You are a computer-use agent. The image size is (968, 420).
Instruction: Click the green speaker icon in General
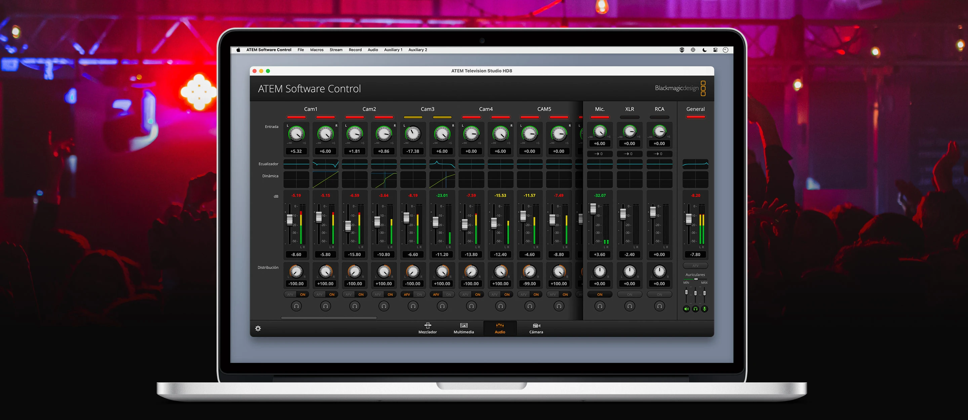pyautogui.click(x=686, y=309)
